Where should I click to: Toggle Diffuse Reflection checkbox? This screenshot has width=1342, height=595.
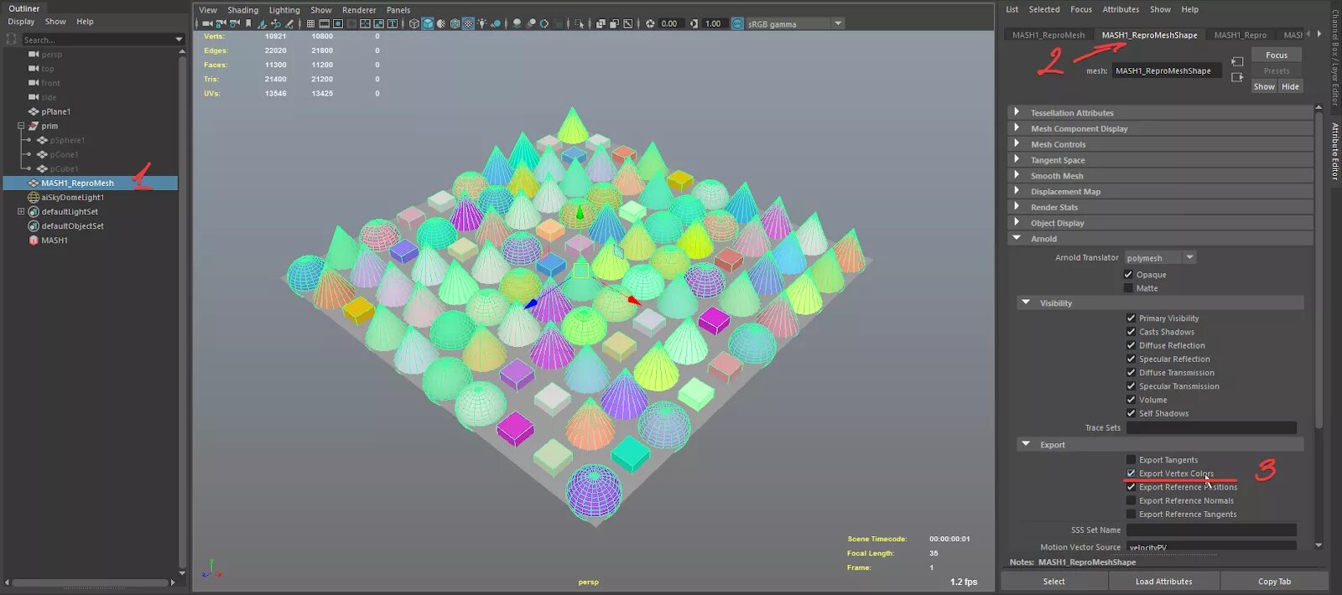[1131, 344]
